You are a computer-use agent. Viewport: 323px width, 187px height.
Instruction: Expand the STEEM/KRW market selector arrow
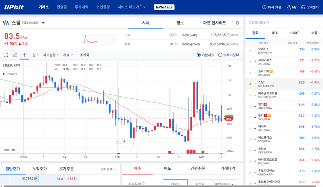[43, 23]
